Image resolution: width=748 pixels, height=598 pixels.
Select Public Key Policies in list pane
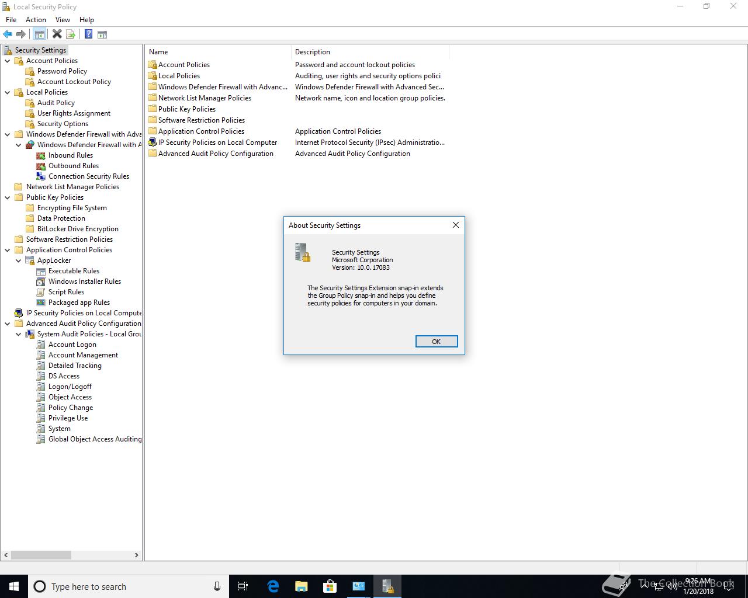point(187,109)
